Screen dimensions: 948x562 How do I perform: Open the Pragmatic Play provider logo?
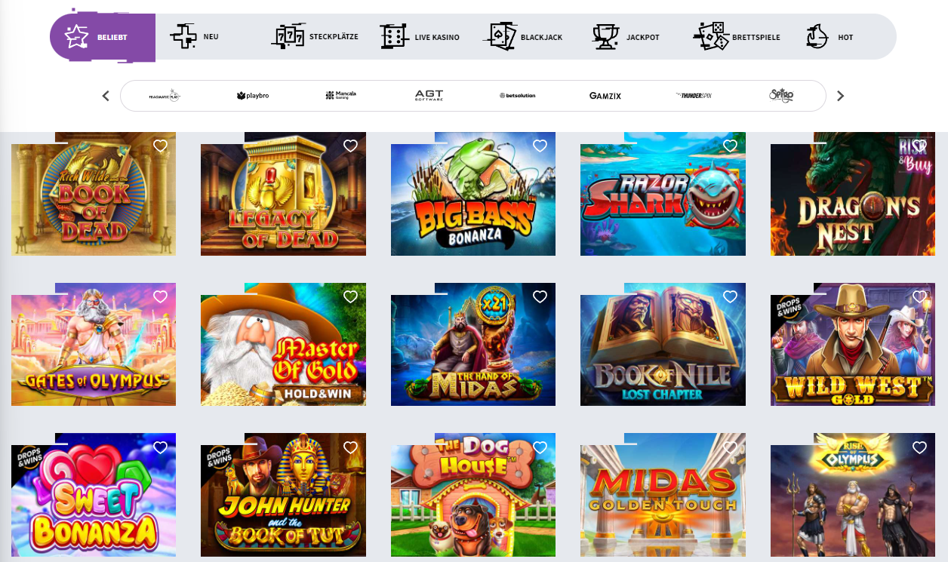click(165, 96)
